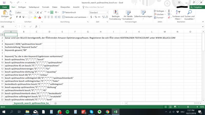Decrease font size with small A
Image resolution: width=205 pixels, height=115 pixels.
coord(41,13)
